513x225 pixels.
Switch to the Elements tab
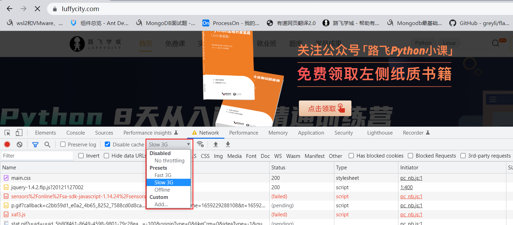(45, 133)
